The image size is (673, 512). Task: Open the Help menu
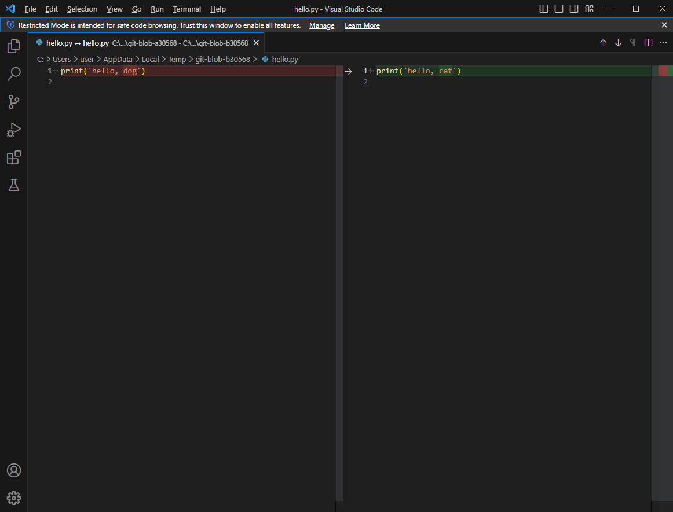pos(218,9)
